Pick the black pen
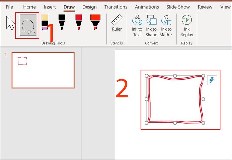 tap(62, 22)
